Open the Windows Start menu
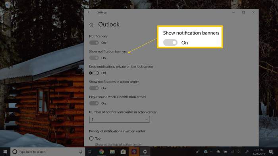The height and width of the screenshot is (156, 278). coord(5,152)
